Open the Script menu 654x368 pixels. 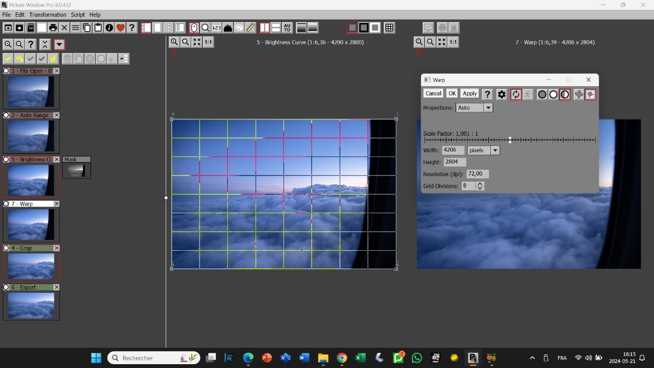(x=78, y=15)
